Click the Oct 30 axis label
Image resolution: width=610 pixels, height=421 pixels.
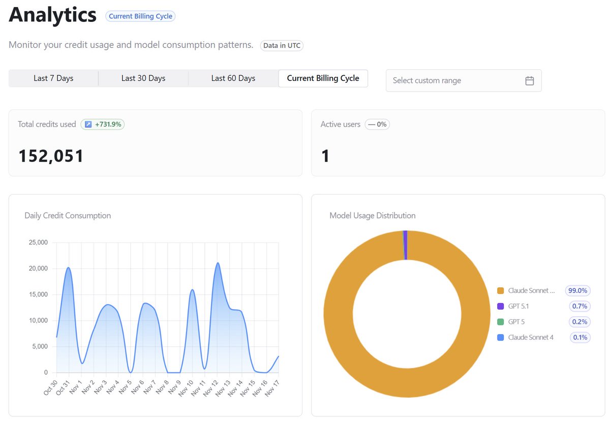tap(50, 387)
